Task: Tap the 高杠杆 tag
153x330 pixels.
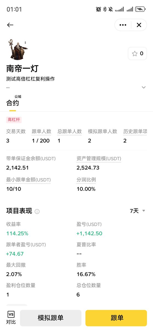Action: [14, 120]
